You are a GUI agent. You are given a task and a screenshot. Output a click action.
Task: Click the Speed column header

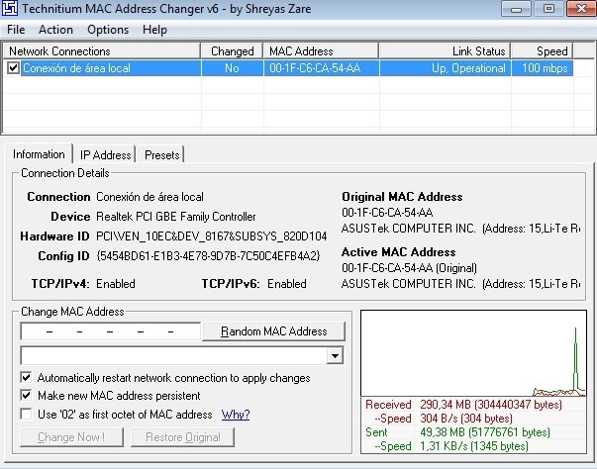pyautogui.click(x=543, y=51)
